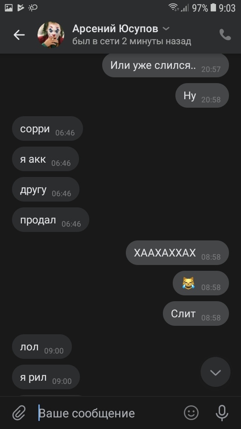Select the 'продал' message bubble
The image size is (241, 429).
point(50,220)
